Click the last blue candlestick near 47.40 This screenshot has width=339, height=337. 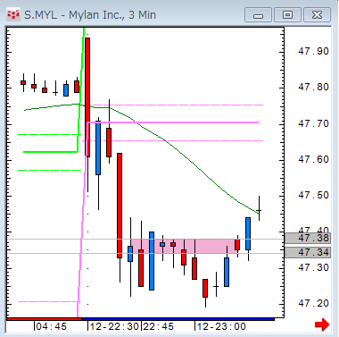248,233
